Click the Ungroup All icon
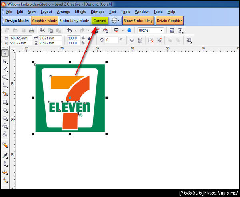 coord(159,40)
